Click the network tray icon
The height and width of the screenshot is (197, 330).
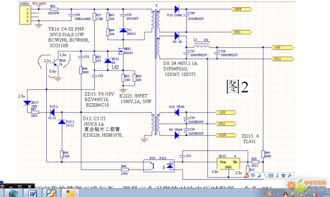(x=307, y=194)
